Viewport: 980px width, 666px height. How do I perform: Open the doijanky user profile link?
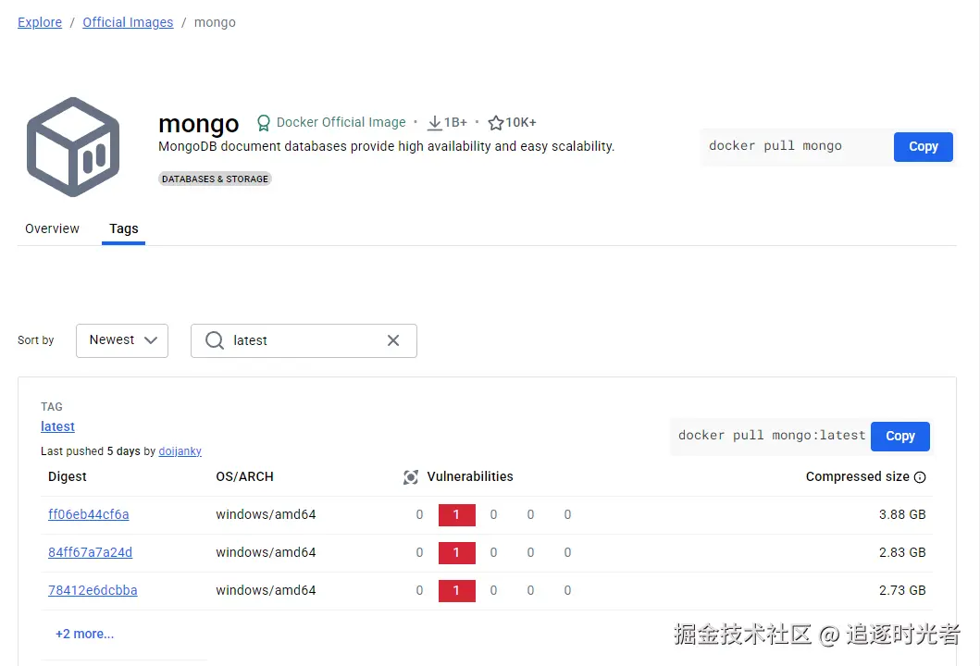180,451
